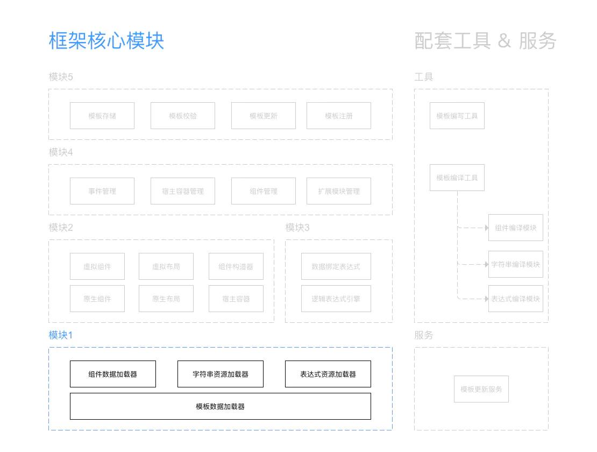Select the 虚拟组件 element
Viewport: 597px width, 452px height.
(97, 266)
